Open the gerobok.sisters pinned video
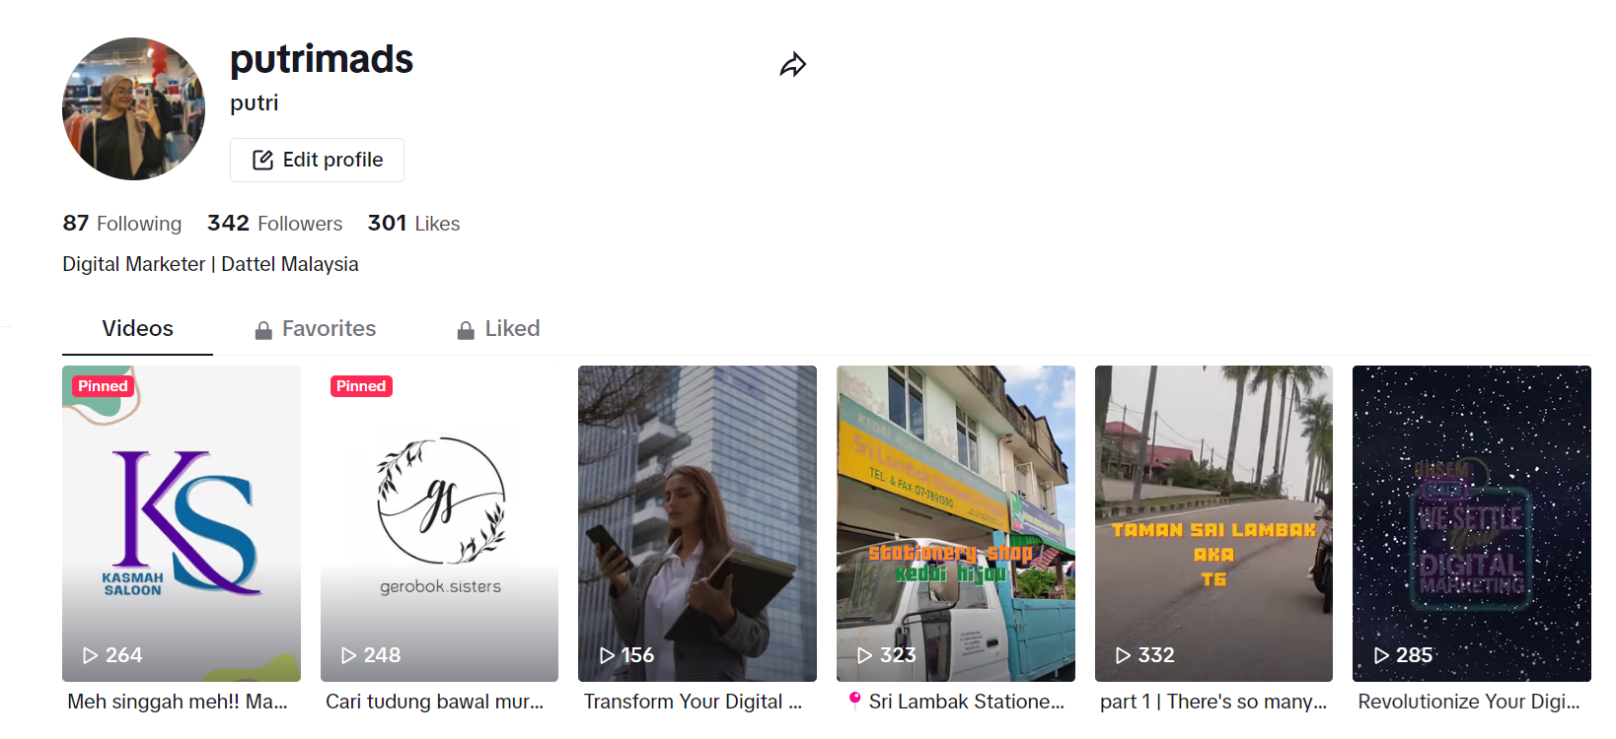1616x739 pixels. click(x=439, y=523)
